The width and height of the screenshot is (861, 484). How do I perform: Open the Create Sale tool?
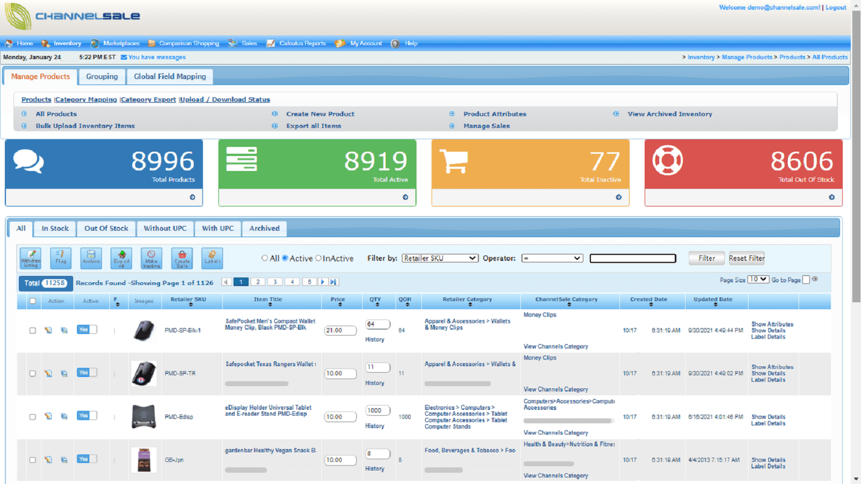tap(181, 258)
